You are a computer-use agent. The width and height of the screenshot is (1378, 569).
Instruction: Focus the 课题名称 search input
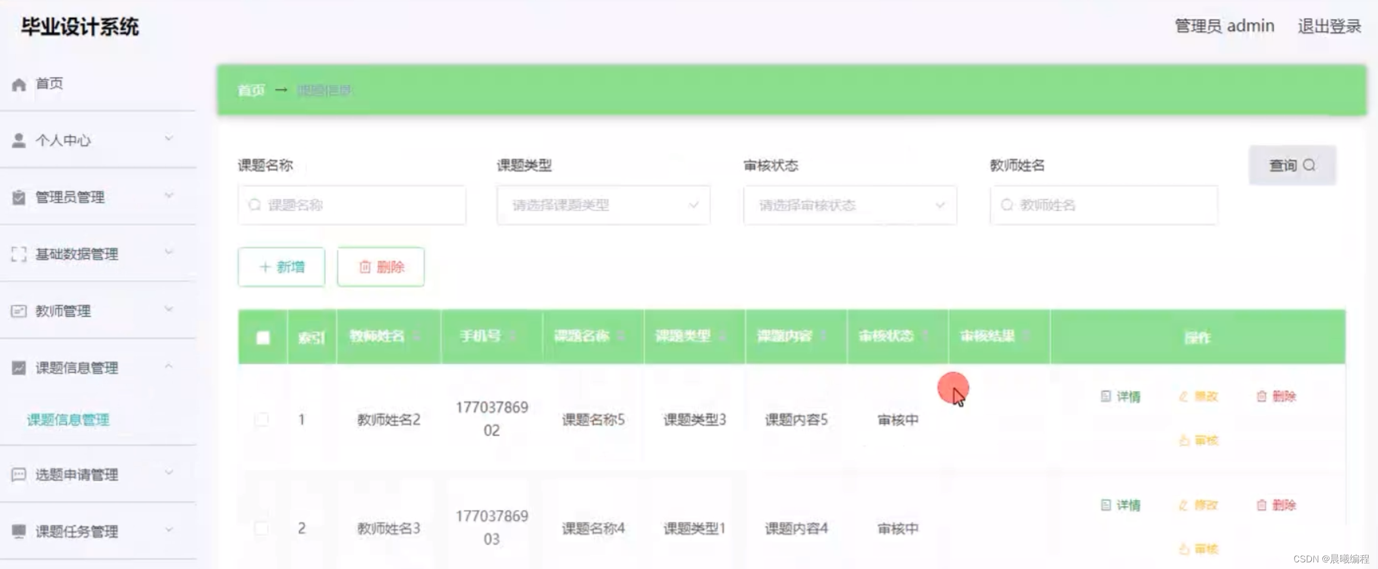352,205
